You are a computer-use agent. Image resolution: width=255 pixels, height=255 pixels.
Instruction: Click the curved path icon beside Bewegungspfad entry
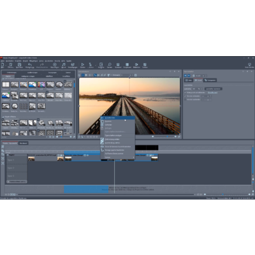tap(102, 150)
